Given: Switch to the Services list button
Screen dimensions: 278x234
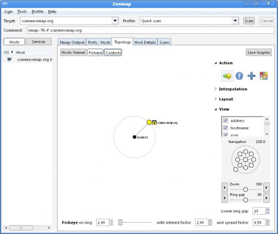Looking at the screenshot, I should point(39,42).
